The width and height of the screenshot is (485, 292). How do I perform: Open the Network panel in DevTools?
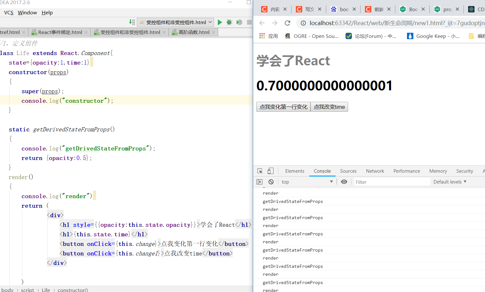tap(375, 171)
